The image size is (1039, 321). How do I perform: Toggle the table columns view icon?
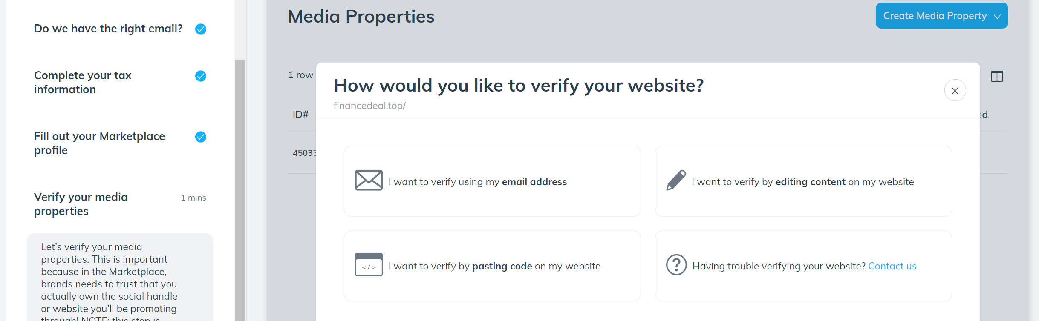[x=997, y=77]
